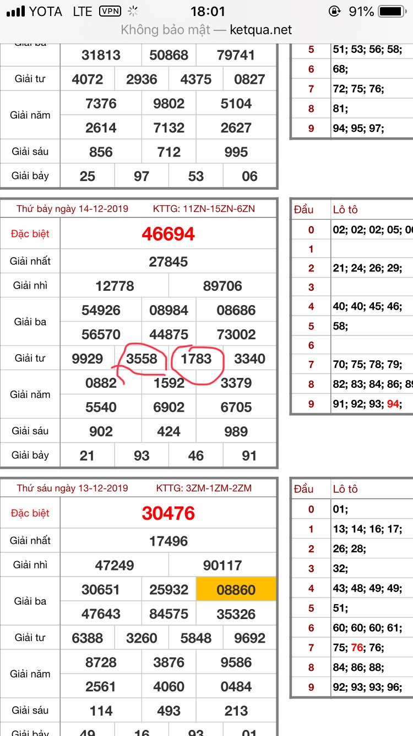The height and width of the screenshot is (736, 413).
Task: Tap the Giải sáu number 114
Action: 101,711
